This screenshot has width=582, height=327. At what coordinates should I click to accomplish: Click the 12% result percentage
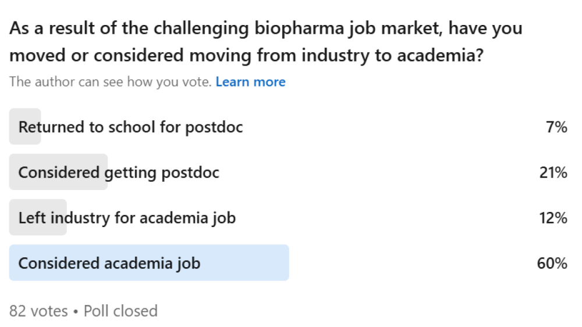pyautogui.click(x=552, y=218)
